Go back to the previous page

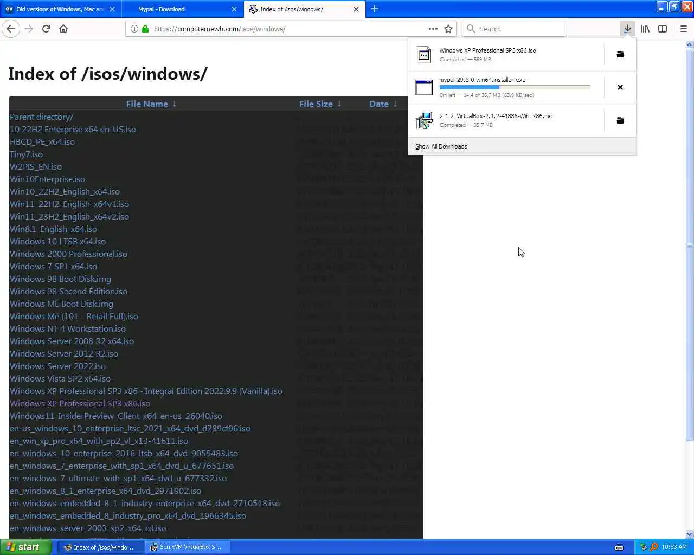(11, 29)
